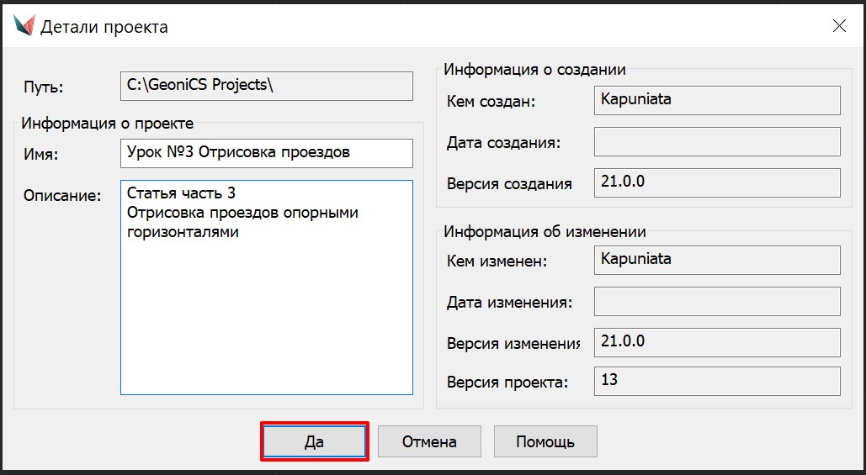
Task: Click the GeoniCS logo icon in title bar
Action: [24, 26]
